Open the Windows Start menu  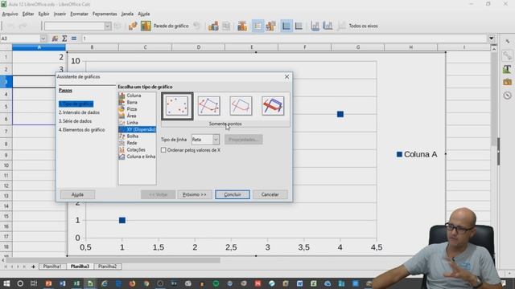[x=6, y=283]
